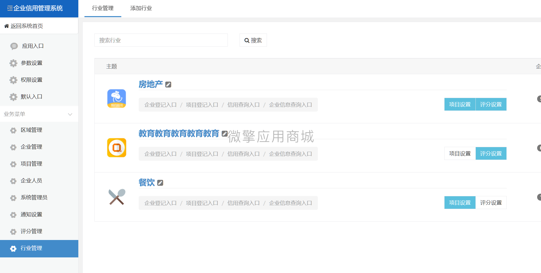
Task: Click 信用查询入口 under 教育 row
Action: 243,154
